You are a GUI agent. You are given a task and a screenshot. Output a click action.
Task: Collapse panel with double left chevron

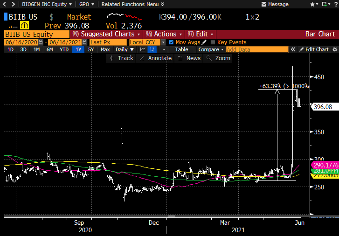(x=293, y=49)
